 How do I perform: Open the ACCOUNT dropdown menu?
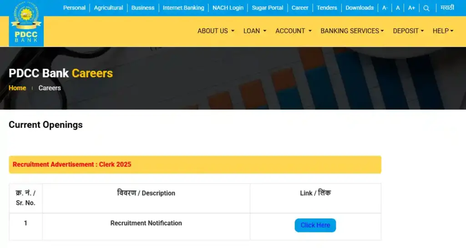click(294, 31)
